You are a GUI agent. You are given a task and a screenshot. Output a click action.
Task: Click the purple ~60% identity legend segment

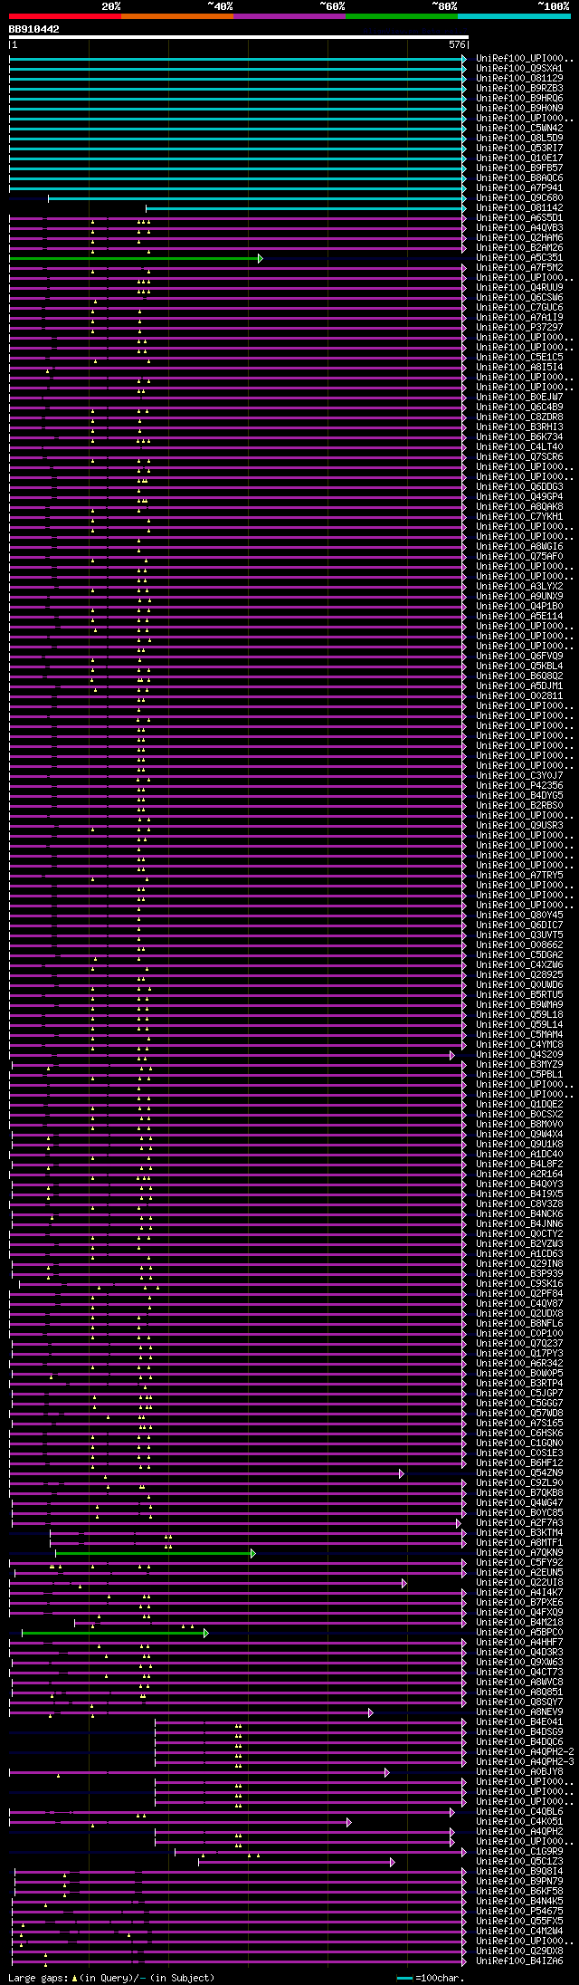click(289, 16)
